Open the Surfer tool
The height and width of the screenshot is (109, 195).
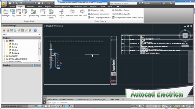(x=62, y=13)
